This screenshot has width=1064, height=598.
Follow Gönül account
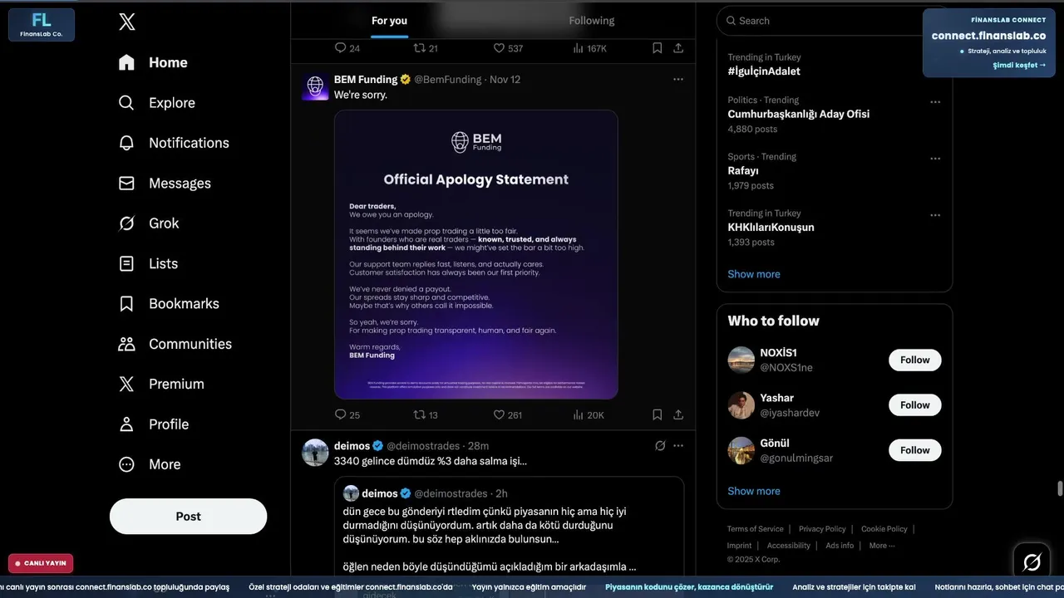tap(914, 450)
